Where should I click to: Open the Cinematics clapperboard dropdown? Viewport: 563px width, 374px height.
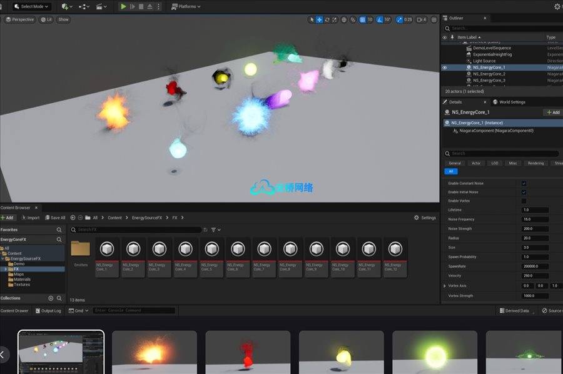[101, 6]
